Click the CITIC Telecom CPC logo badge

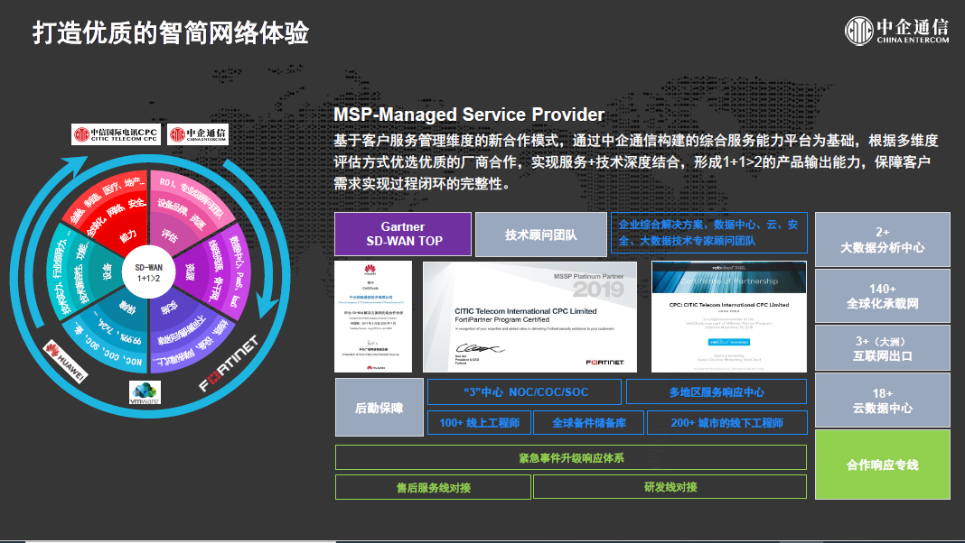point(116,133)
